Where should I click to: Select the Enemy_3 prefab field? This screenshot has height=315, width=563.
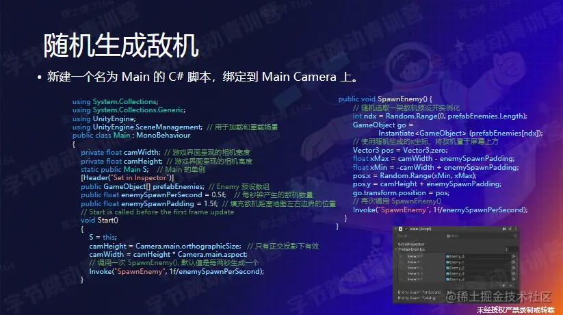[x=477, y=274]
